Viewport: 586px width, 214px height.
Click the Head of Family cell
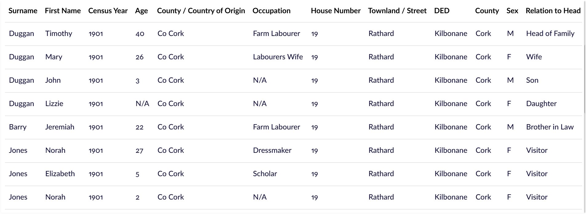tap(550, 34)
